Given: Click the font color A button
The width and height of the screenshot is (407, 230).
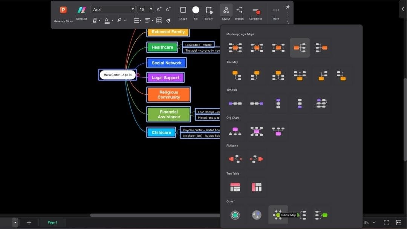Looking at the screenshot, I should (107, 20).
